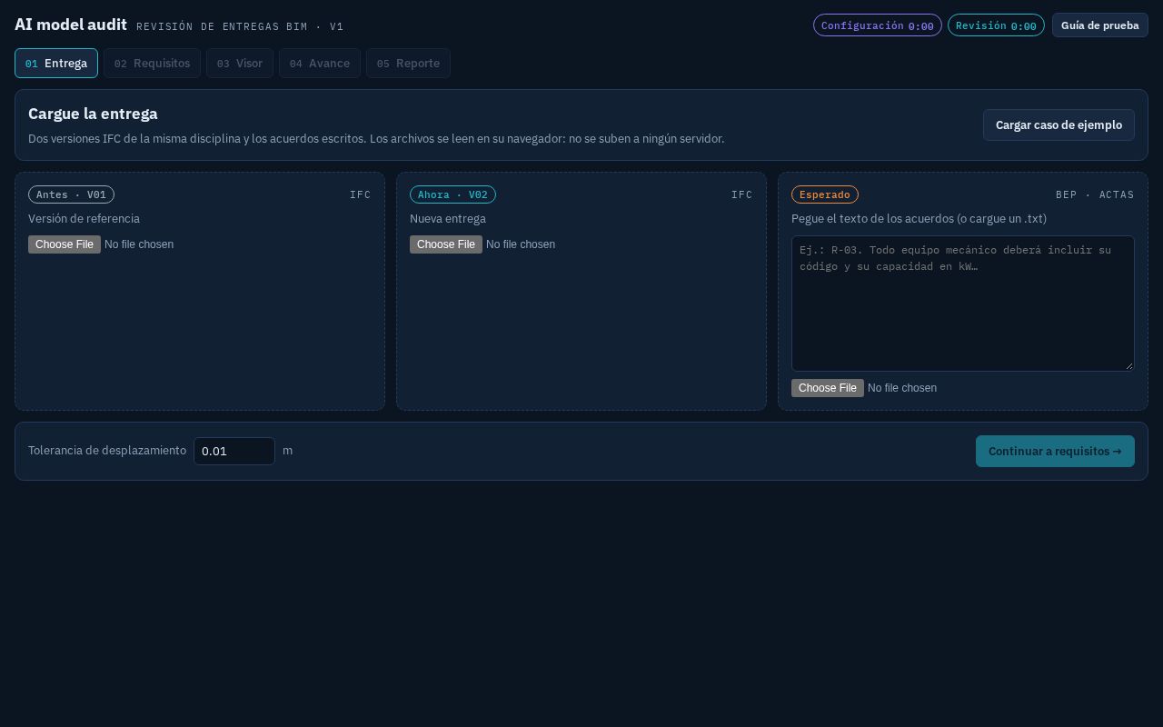This screenshot has height=727, width=1163.
Task: Click the Esperado badge
Action: point(825,194)
